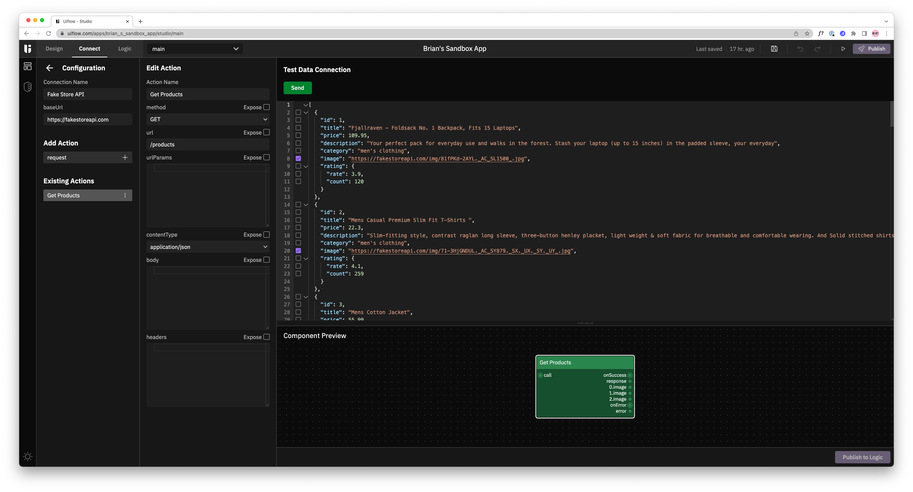This screenshot has width=913, height=492.
Task: Select the Get Products existing action
Action: click(x=87, y=195)
